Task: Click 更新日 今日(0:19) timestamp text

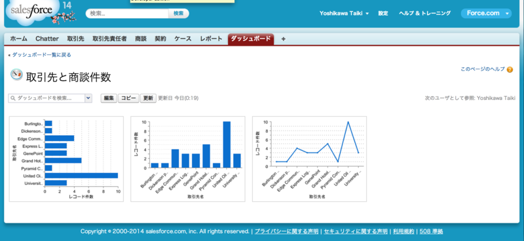Action: (178, 99)
